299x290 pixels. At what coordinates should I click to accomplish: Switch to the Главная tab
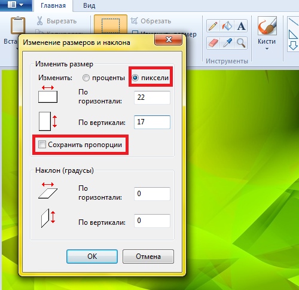[x=53, y=5]
